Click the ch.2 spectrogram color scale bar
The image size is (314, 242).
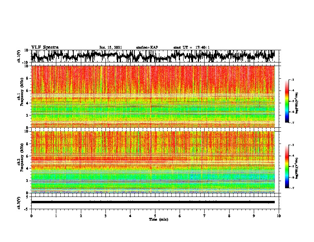(x=287, y=166)
